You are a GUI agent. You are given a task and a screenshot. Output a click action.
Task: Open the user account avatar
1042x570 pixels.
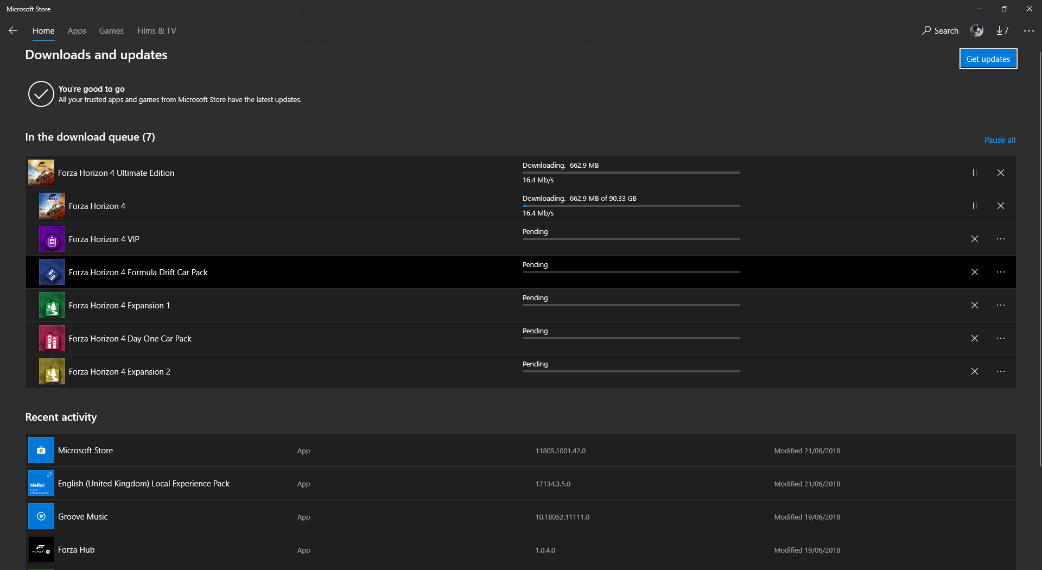pyautogui.click(x=977, y=30)
